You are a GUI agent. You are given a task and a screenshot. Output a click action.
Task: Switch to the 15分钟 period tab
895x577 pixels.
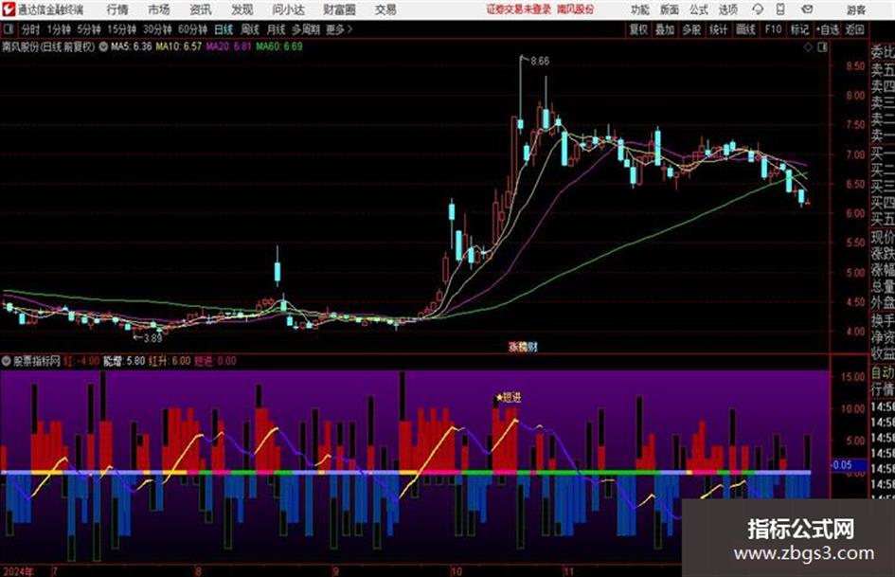point(121,29)
